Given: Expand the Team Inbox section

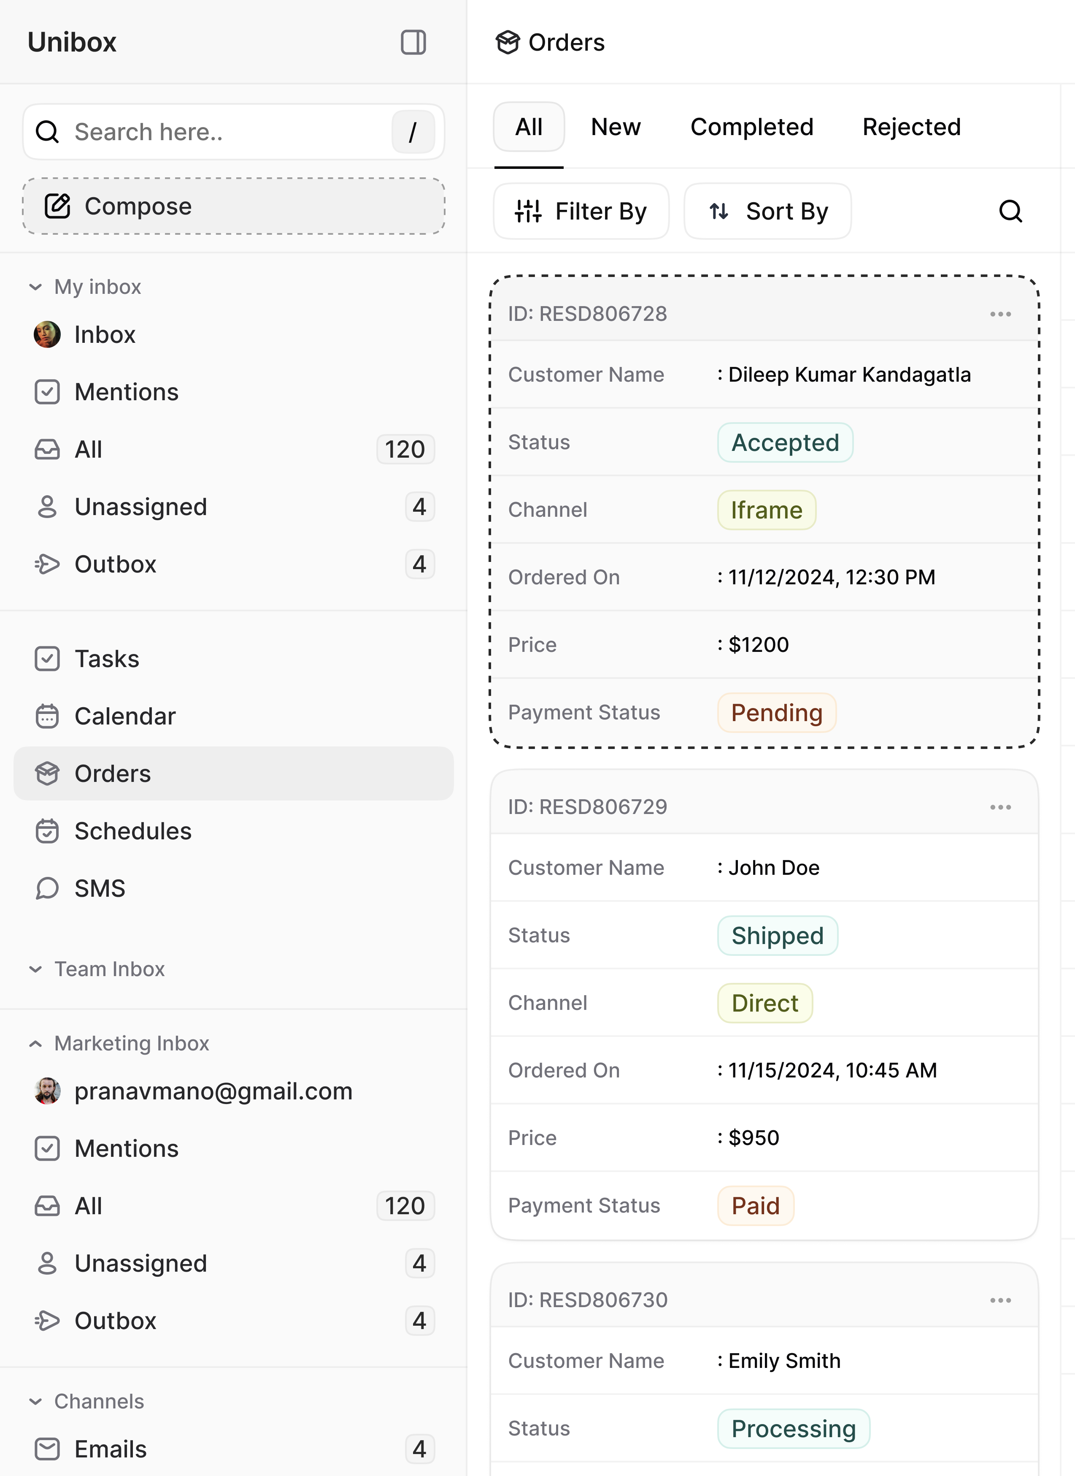Looking at the screenshot, I should [x=36, y=969].
